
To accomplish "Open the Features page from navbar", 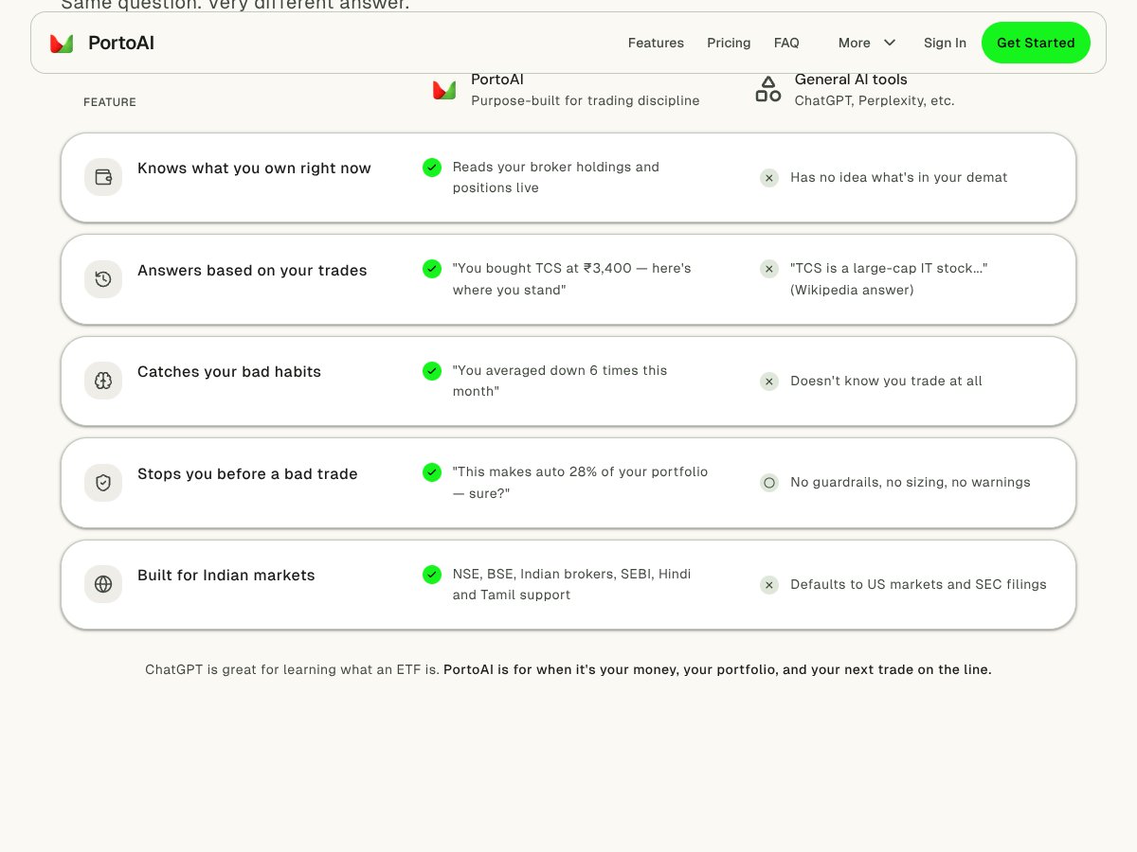I will tap(656, 43).
